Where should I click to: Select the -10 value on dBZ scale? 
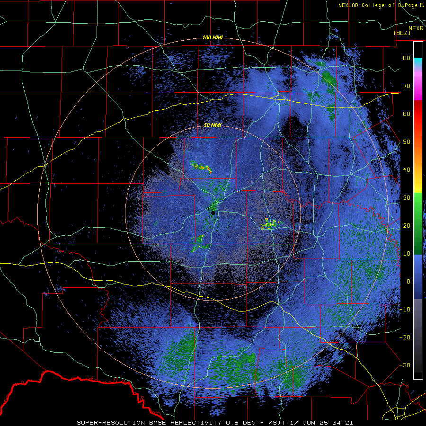point(405,310)
